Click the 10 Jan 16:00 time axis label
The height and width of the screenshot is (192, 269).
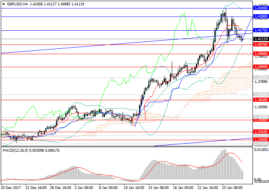(x=133, y=188)
